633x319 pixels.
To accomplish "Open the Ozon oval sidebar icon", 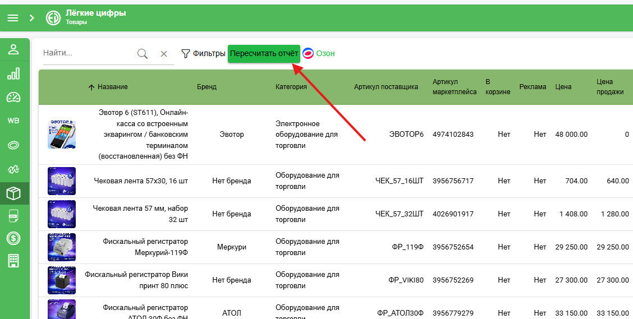I will pos(13,145).
